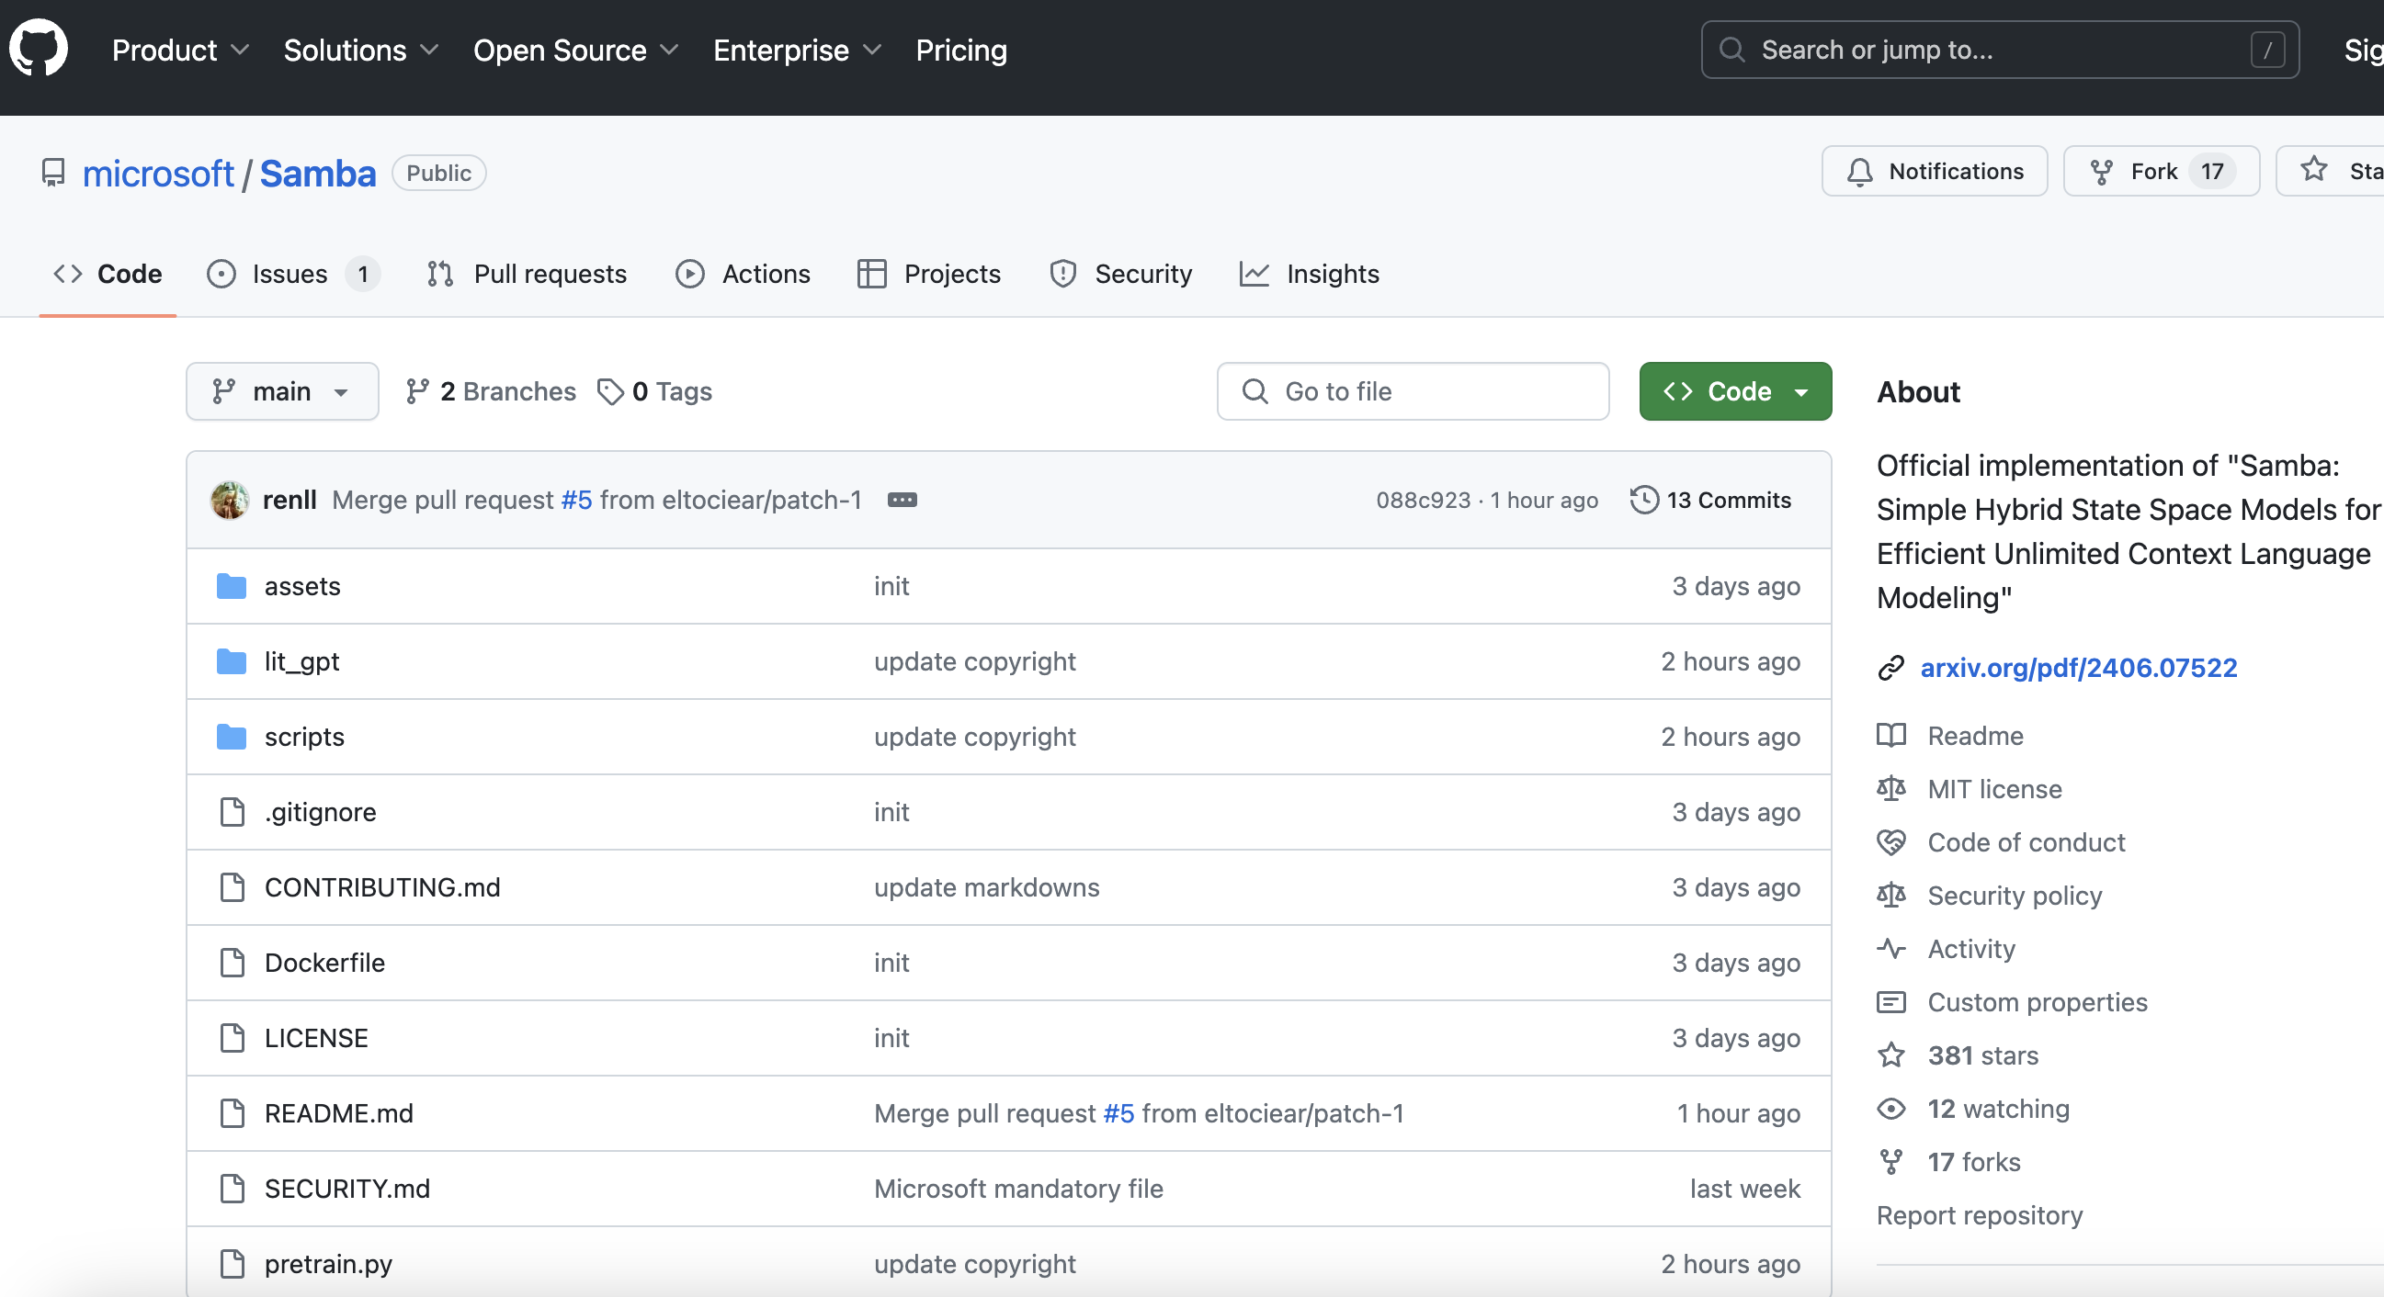Viewport: 2384px width, 1297px height.
Task: Open the green Code clone dropdown
Action: tap(1735, 391)
